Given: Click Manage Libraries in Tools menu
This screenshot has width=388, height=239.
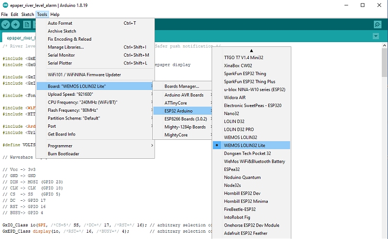Looking at the screenshot, I should coord(66,47).
